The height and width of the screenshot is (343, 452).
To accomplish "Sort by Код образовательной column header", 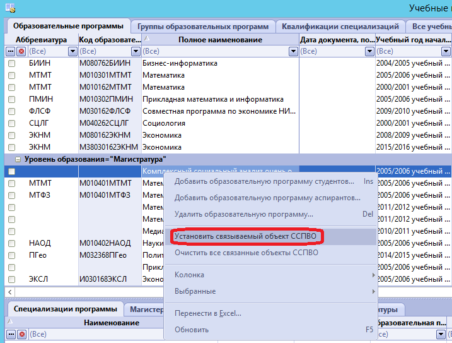I will coord(110,40).
